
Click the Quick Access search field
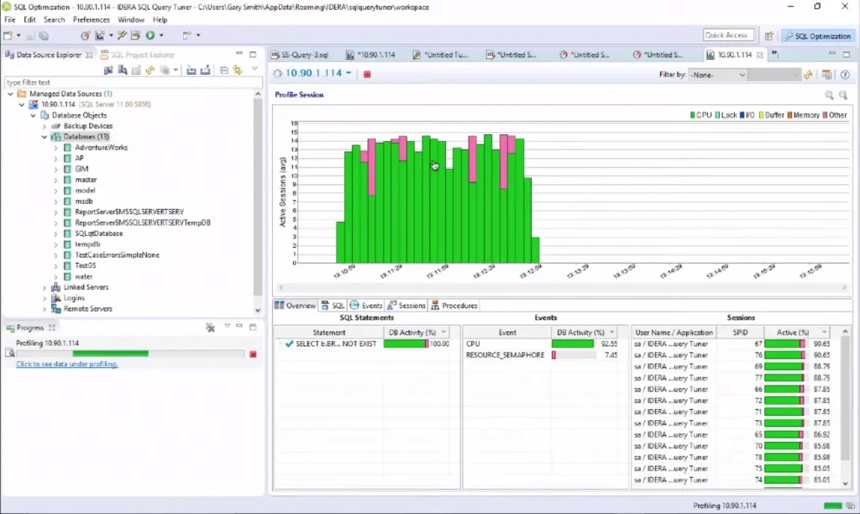728,35
